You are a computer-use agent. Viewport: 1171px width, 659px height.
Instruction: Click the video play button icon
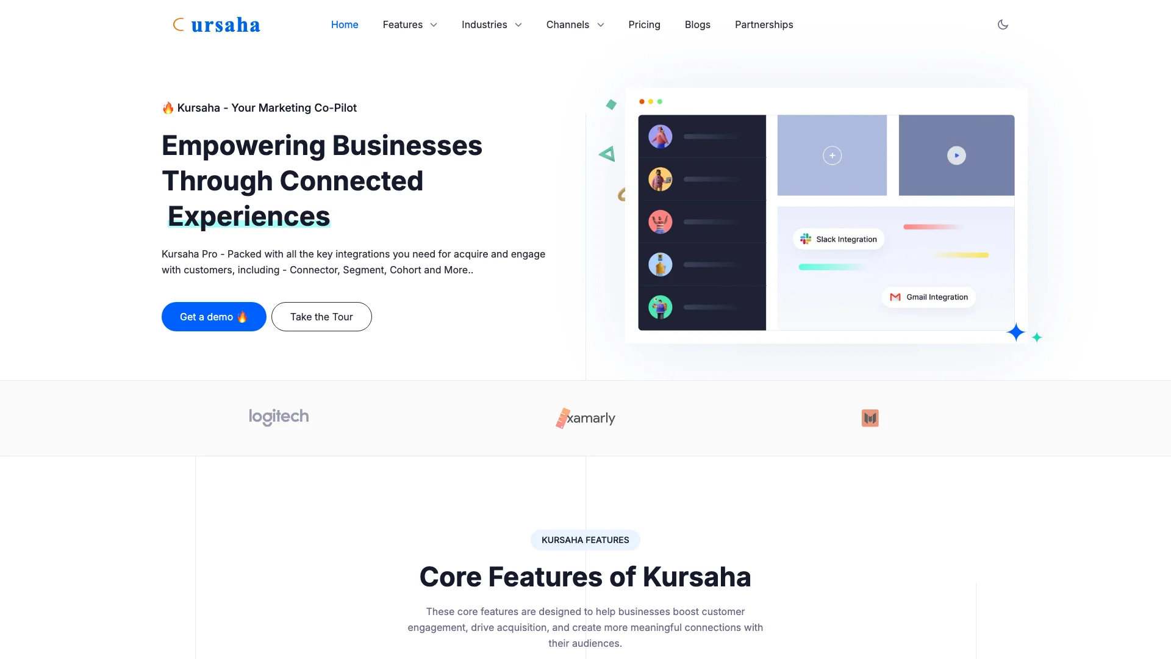(x=956, y=156)
